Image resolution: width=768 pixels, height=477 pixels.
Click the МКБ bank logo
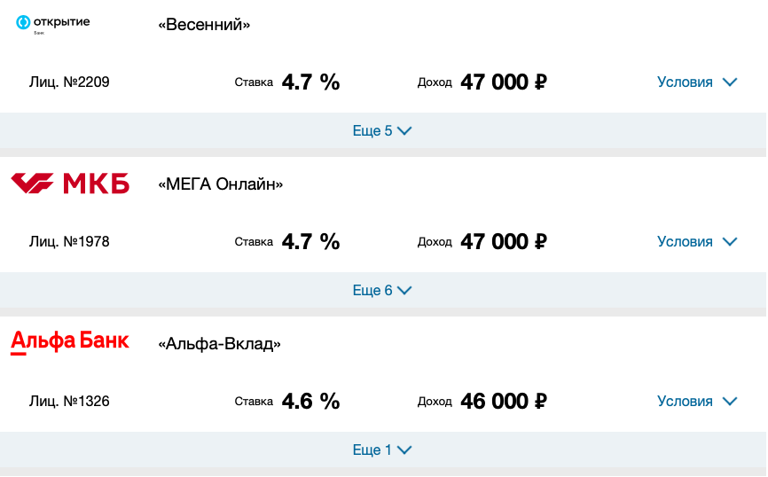[x=70, y=184]
